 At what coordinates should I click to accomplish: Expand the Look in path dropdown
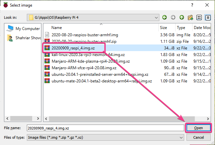[156, 17]
